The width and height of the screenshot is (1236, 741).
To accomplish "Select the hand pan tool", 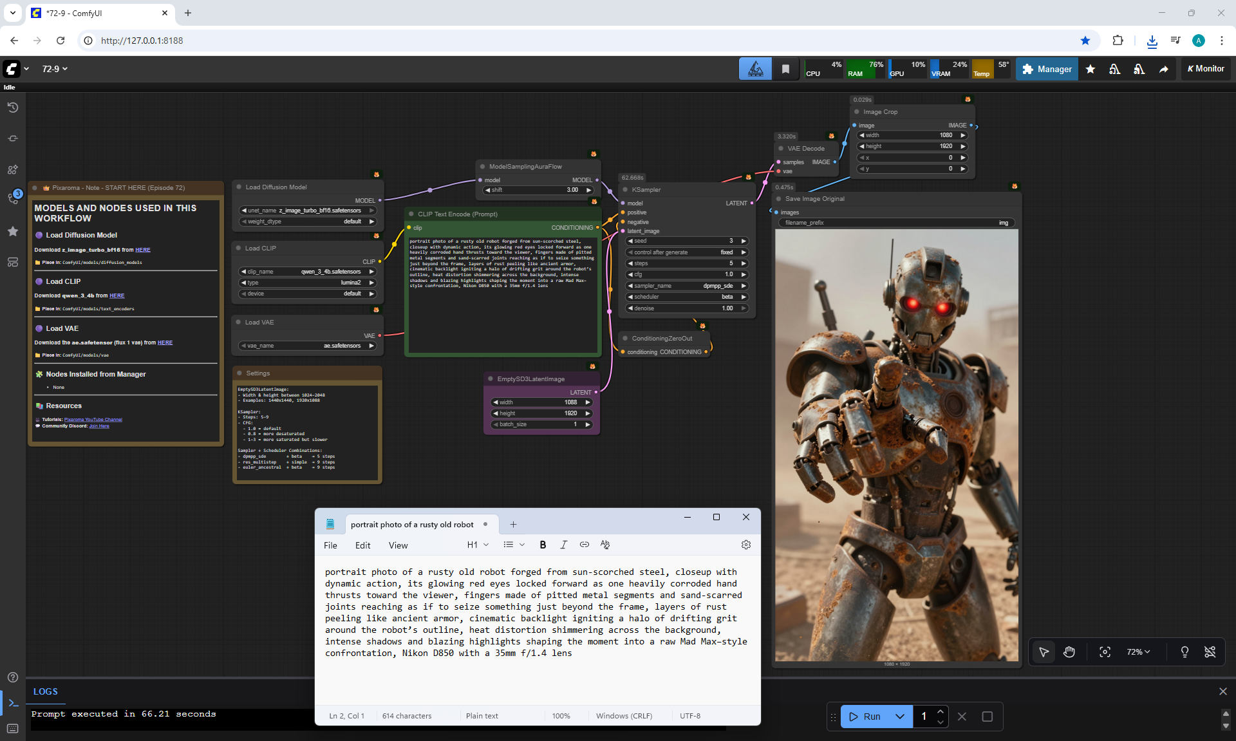I will pos(1069,652).
